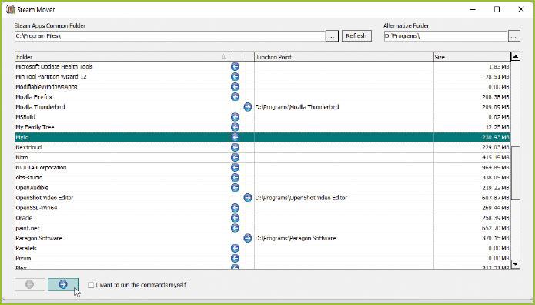Maximize the Steam Mover window
This screenshot has height=305, width=535.
pos(497,9)
